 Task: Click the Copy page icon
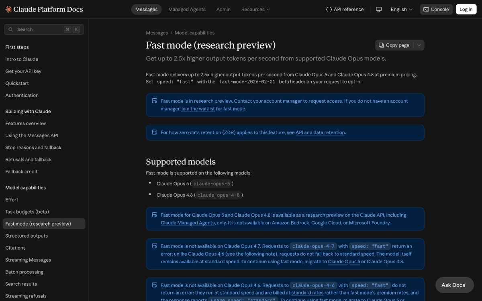pos(381,45)
